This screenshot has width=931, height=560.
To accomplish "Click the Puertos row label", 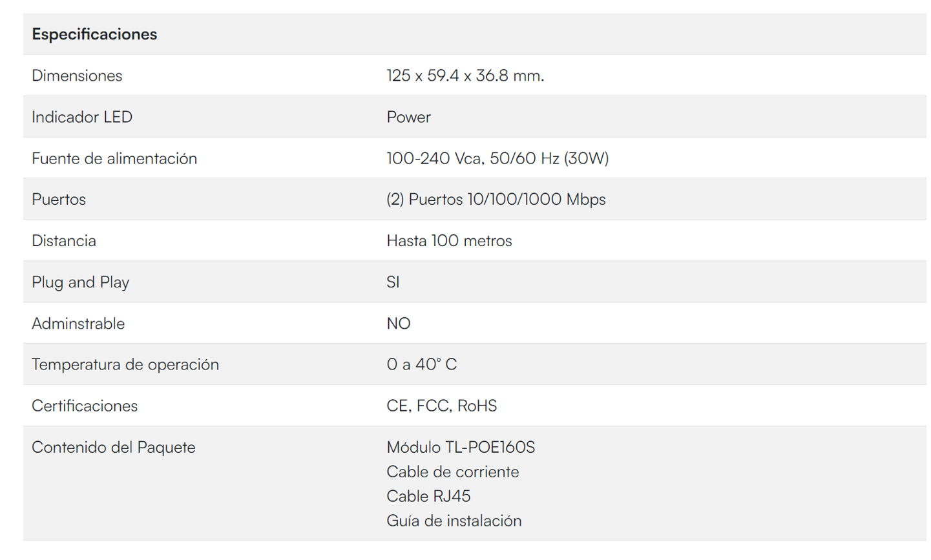I will [59, 199].
